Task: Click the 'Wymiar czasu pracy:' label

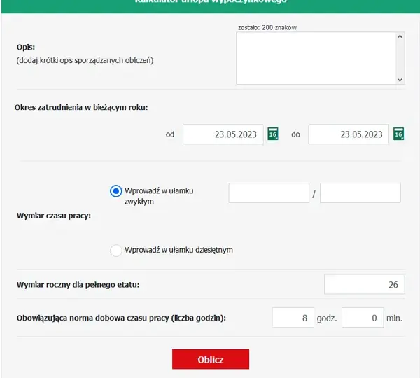Action: tap(54, 216)
